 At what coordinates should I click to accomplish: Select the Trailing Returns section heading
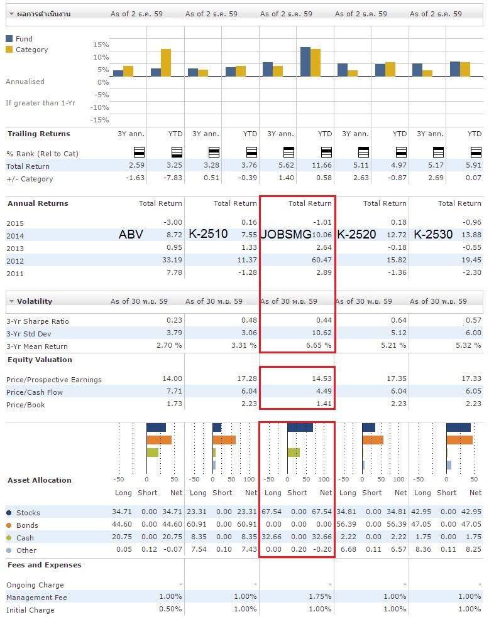tap(38, 134)
